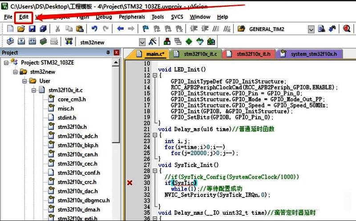356x221 pixels.
Task: Open the stm32new target dropdown
Action: (x=142, y=42)
